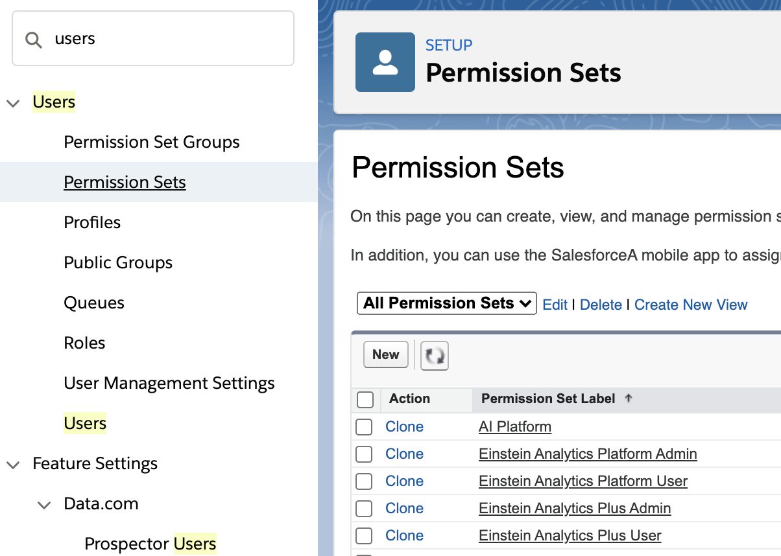Screen dimensions: 781x556
Task: Collapse the Data.com chevron
Action: pos(44,504)
